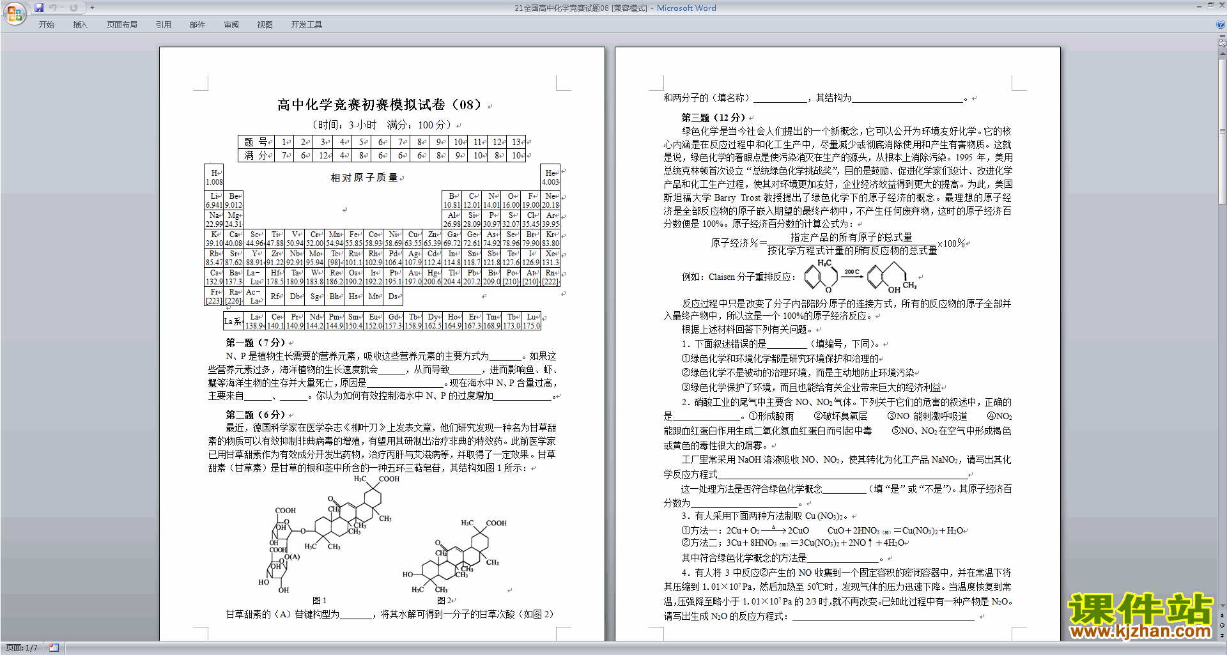Click the Select Browse Object round button
This screenshot has width=1227, height=655.
(1223, 626)
